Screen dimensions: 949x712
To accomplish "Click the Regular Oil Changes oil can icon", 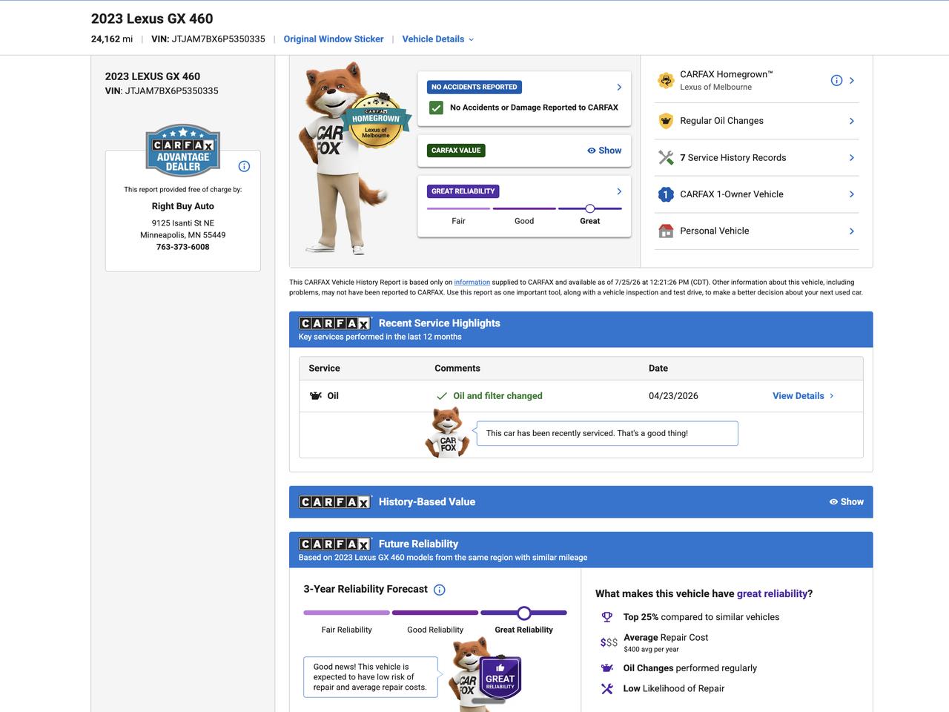I will point(666,121).
